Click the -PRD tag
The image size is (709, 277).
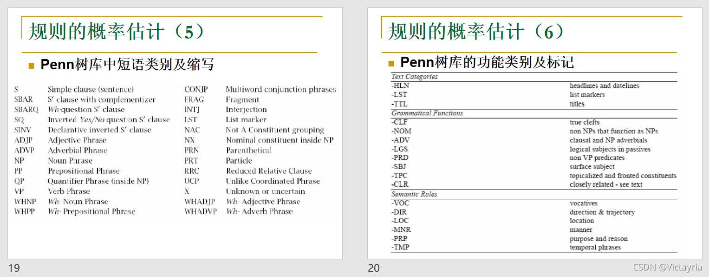(400, 158)
